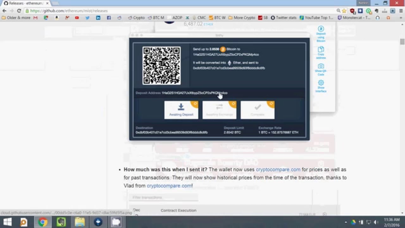Viewport: 405px width, 228px height.
Task: Click the blue download extension icon
Action: (x=360, y=11)
